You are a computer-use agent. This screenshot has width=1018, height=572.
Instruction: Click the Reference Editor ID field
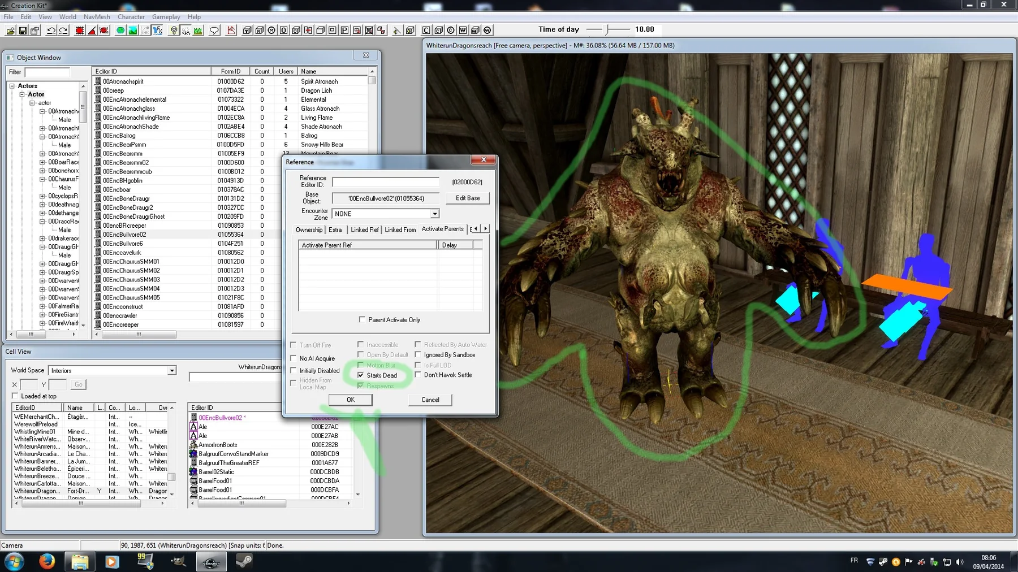coord(385,182)
